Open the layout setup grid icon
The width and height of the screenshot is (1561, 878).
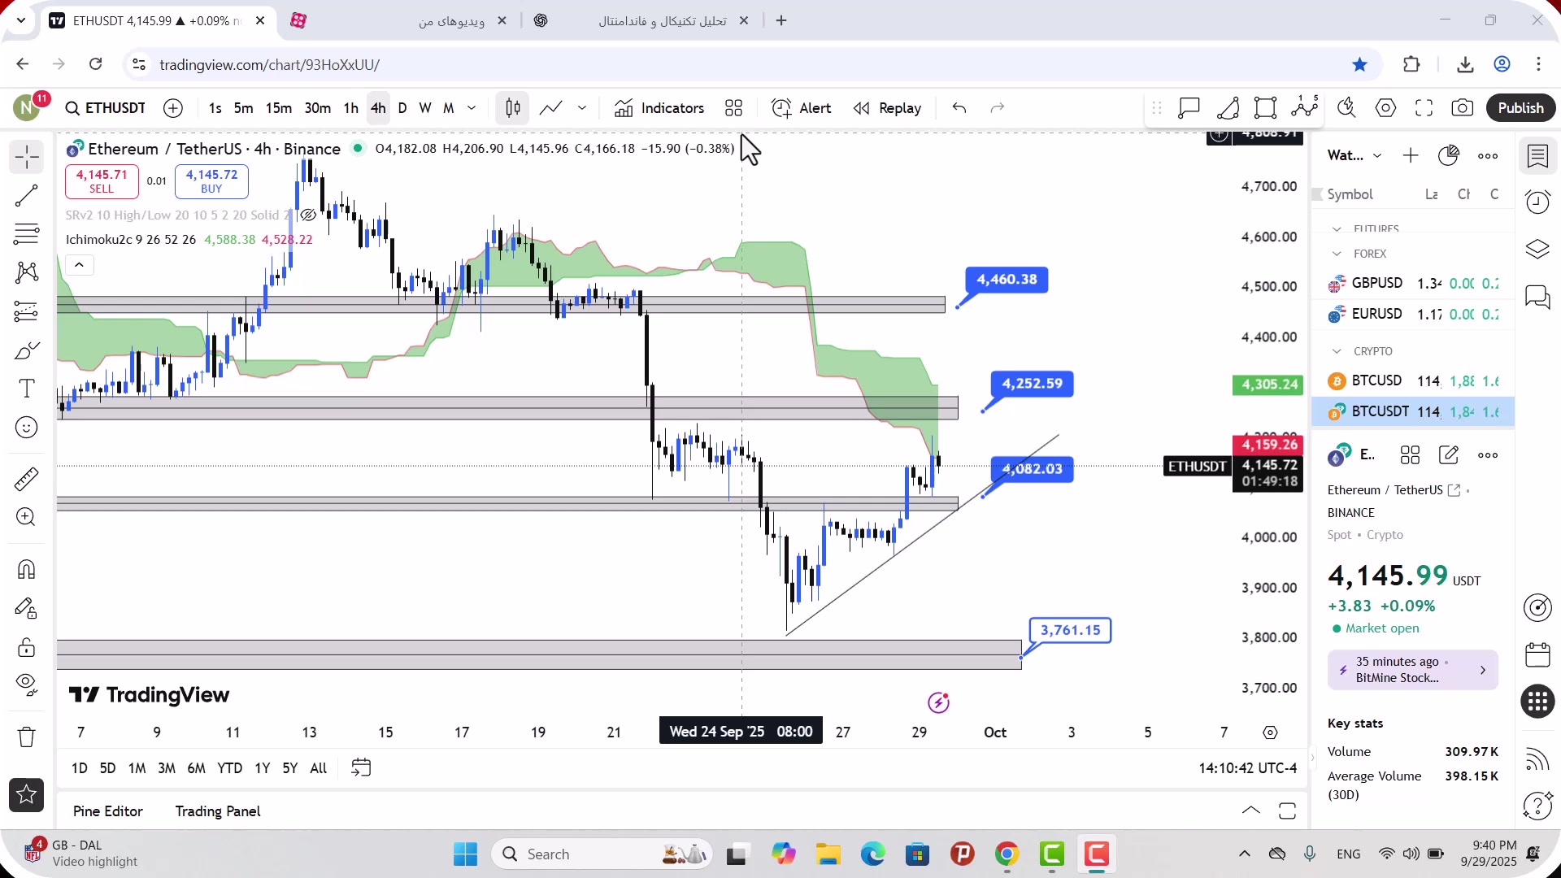(734, 108)
